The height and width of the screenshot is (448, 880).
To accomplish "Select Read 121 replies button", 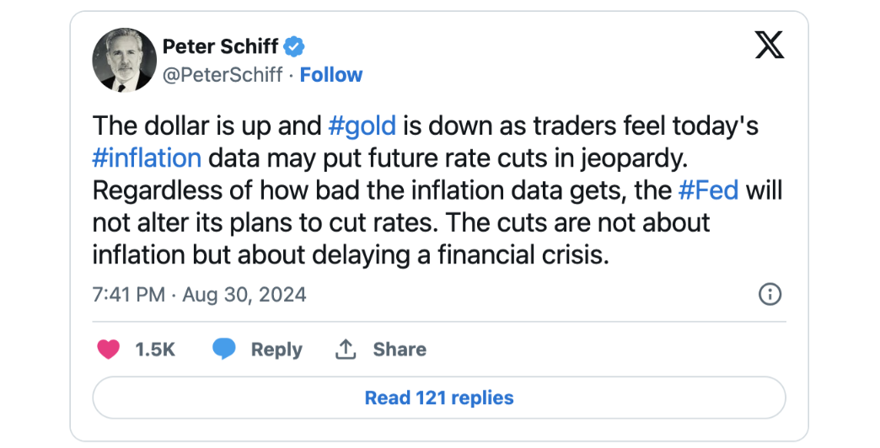I will coord(439,397).
